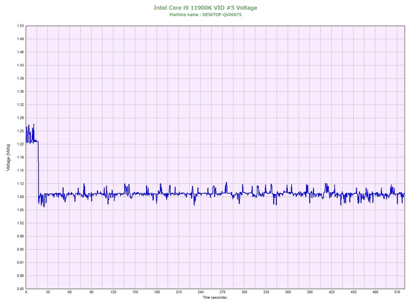Pick the 210 seconds time tick
Viewport: 411px width, 308px height.
(179, 292)
